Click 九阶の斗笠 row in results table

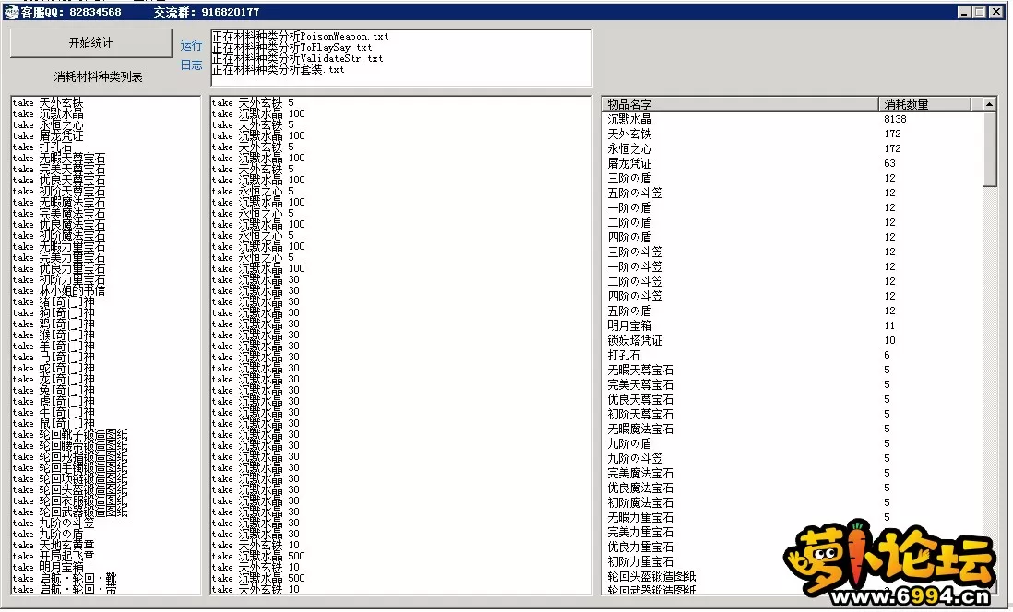[x=793, y=458]
